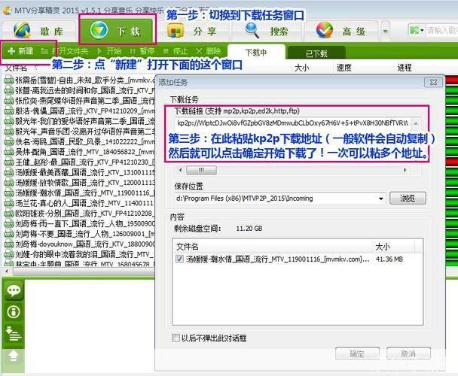Open the 歌库 music library tab
This screenshot has height=376, width=458.
[x=39, y=32]
